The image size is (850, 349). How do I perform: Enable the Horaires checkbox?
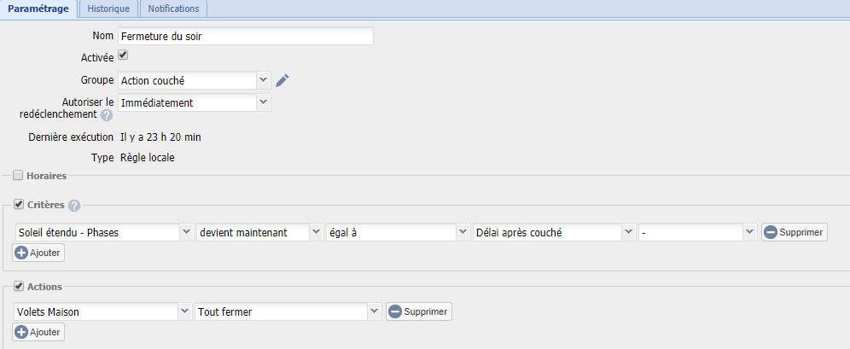tap(18, 176)
